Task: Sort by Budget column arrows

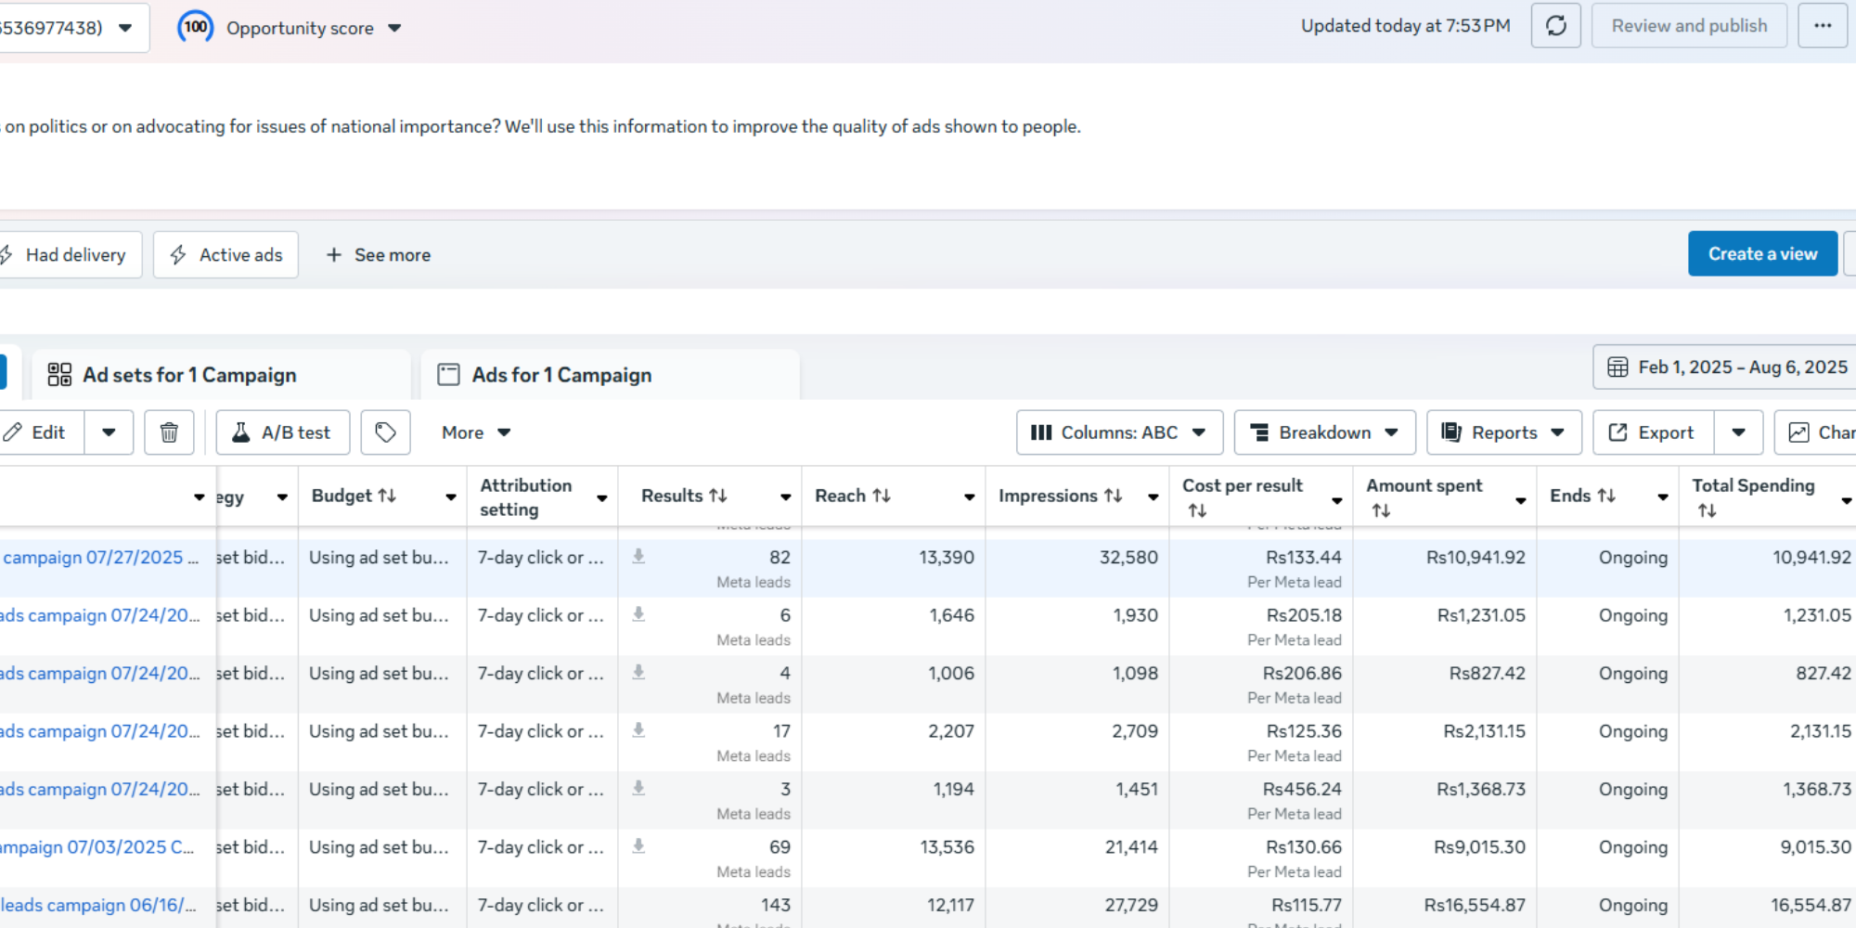Action: click(387, 496)
